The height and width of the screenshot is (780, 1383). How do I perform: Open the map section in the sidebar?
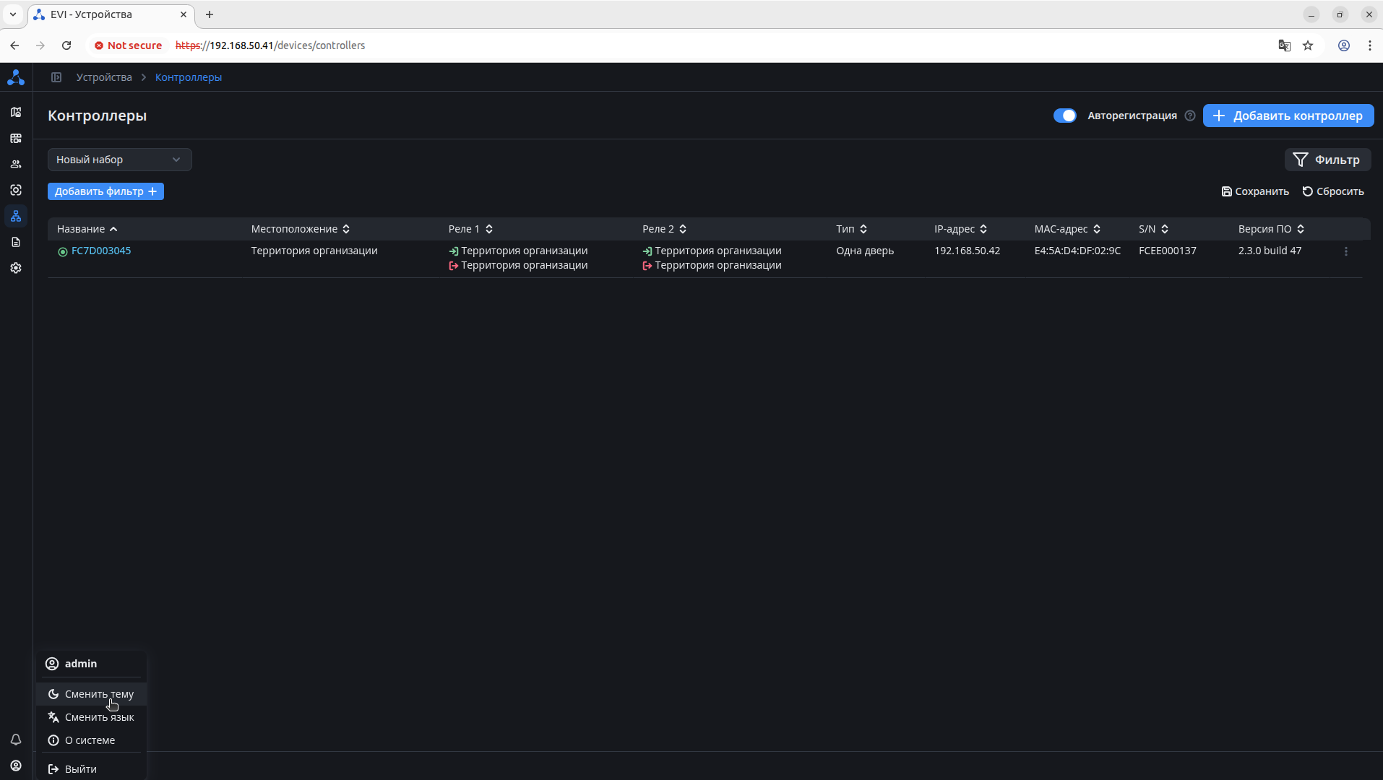16,112
